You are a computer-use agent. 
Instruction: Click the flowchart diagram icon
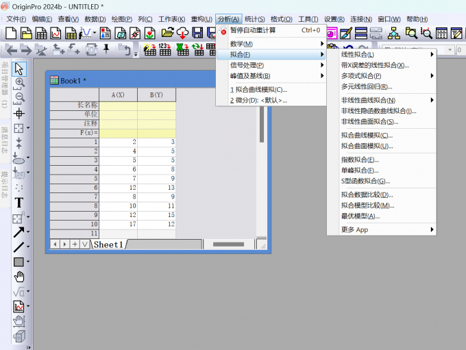[394, 33]
